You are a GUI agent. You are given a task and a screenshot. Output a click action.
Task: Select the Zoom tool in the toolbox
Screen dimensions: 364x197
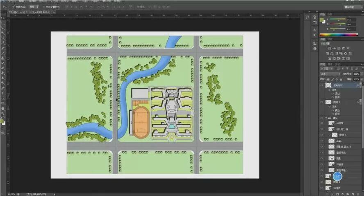tap(2, 113)
